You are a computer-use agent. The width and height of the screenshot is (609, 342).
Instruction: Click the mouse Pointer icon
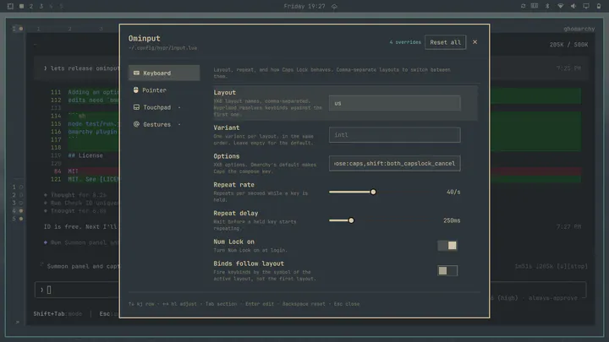136,90
